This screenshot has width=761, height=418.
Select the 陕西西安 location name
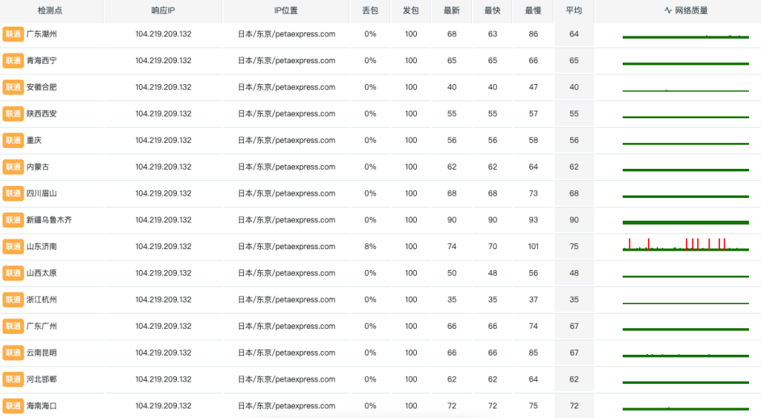(42, 114)
